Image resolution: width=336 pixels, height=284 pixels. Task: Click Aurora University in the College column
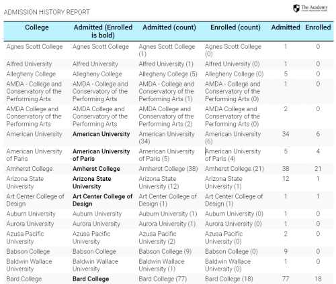click(x=30, y=224)
